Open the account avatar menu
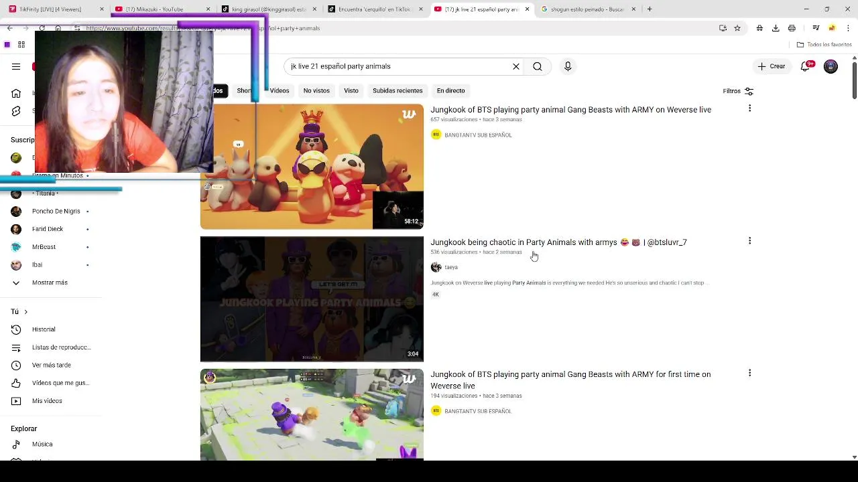The height and width of the screenshot is (482, 858). pos(831,66)
